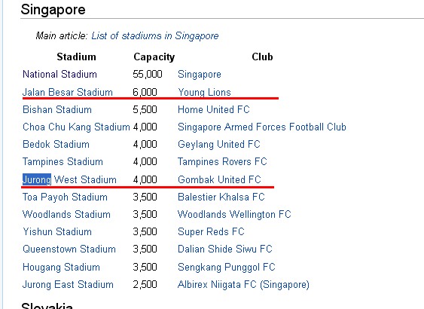The image size is (424, 309).
Task: Visit the Toa Payoh Stadium page
Action: tap(65, 197)
